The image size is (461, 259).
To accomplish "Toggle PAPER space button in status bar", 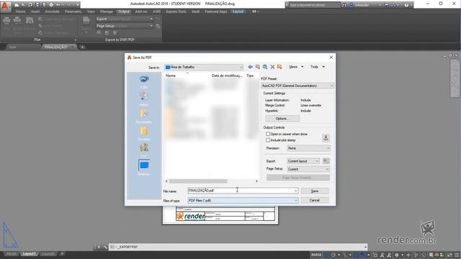I will [x=316, y=255].
